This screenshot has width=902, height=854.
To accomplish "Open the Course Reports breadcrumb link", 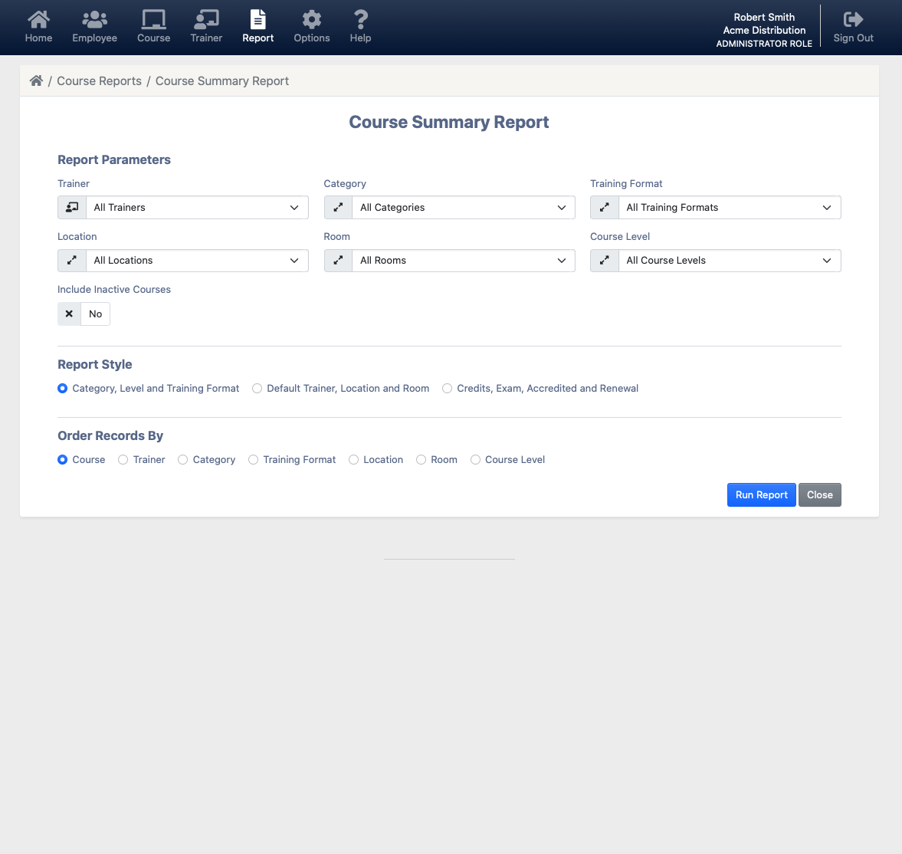I will [99, 81].
